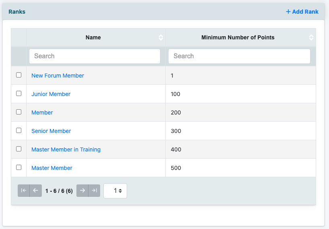Open the New Forum Member rank link
This screenshot has width=329, height=229.
coord(58,76)
